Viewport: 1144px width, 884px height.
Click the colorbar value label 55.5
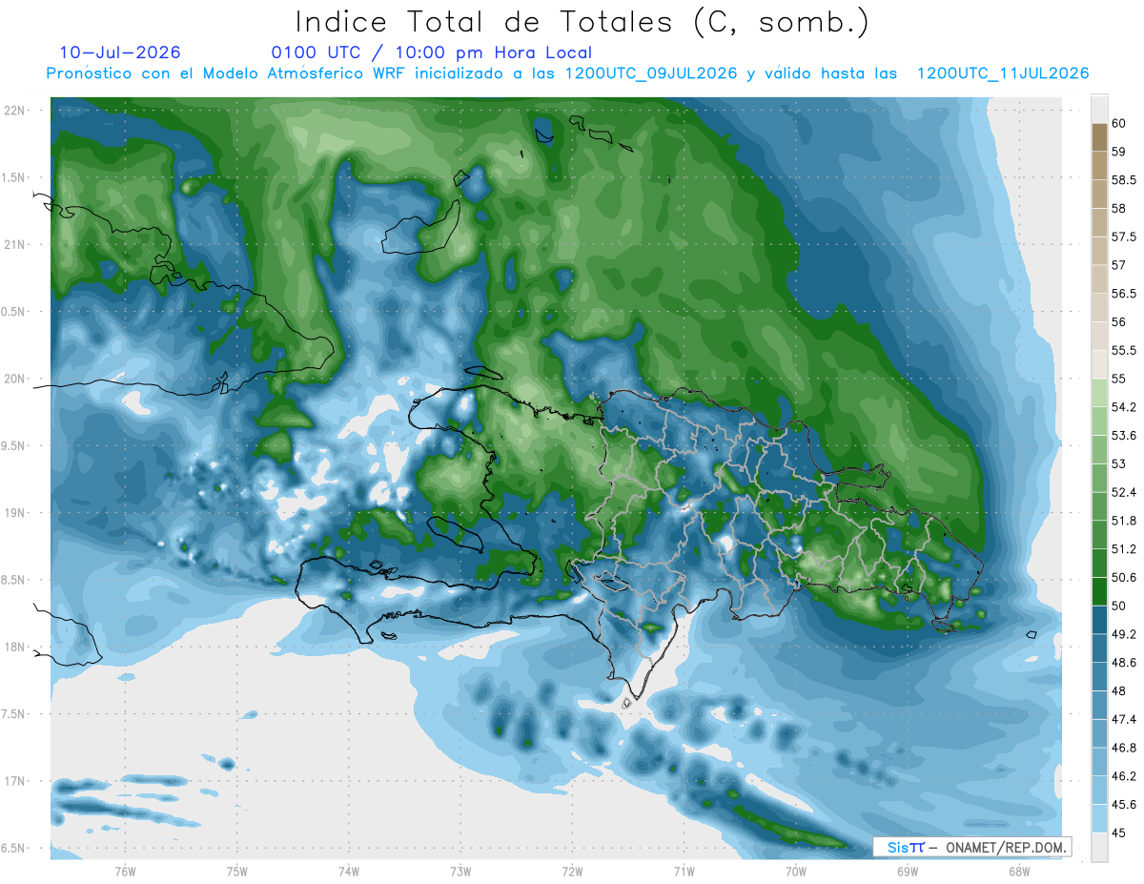[1124, 350]
